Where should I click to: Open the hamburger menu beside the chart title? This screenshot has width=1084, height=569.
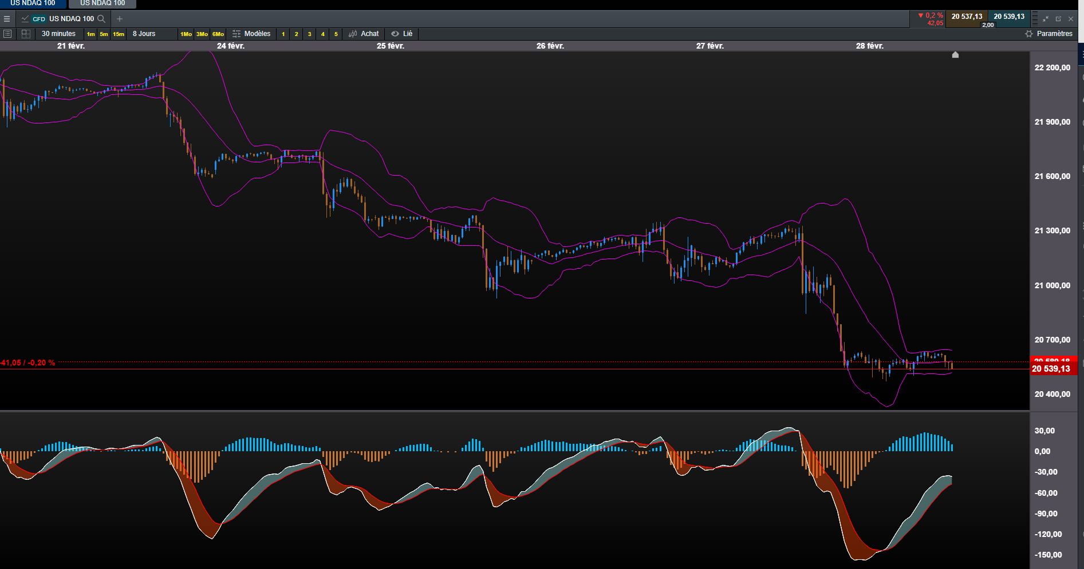[x=7, y=19]
